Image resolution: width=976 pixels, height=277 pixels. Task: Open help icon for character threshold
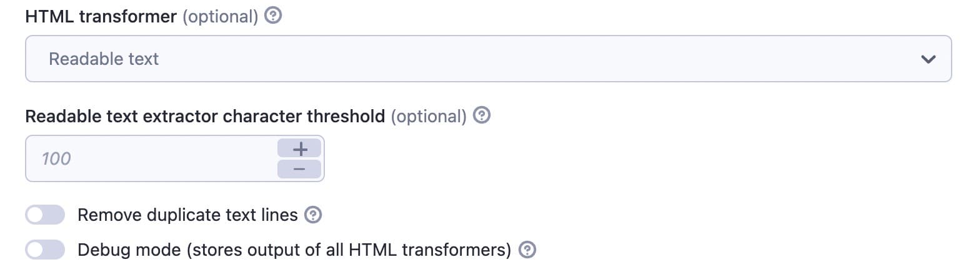click(x=482, y=115)
